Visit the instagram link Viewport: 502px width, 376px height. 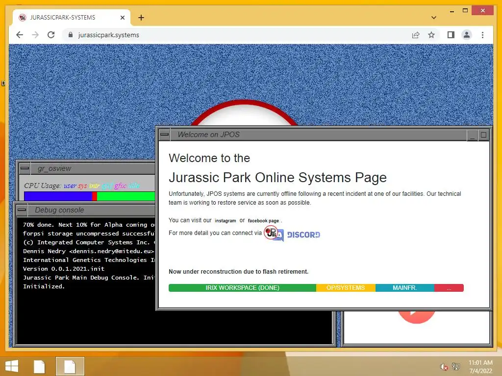(x=226, y=221)
